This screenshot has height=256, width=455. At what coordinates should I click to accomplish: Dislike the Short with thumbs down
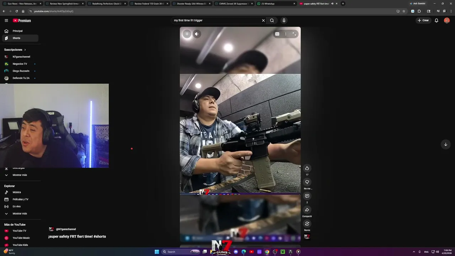click(x=307, y=182)
